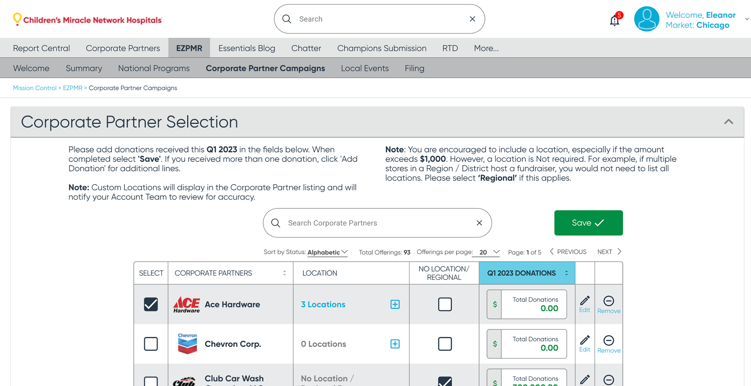Remove the Chevron Corp. row
Viewport: 751px width, 386px height.
point(609,343)
